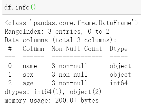Viewport: 141px width, 108px height.
Task: Click the green parentheses after info
Action: tap(33, 7)
